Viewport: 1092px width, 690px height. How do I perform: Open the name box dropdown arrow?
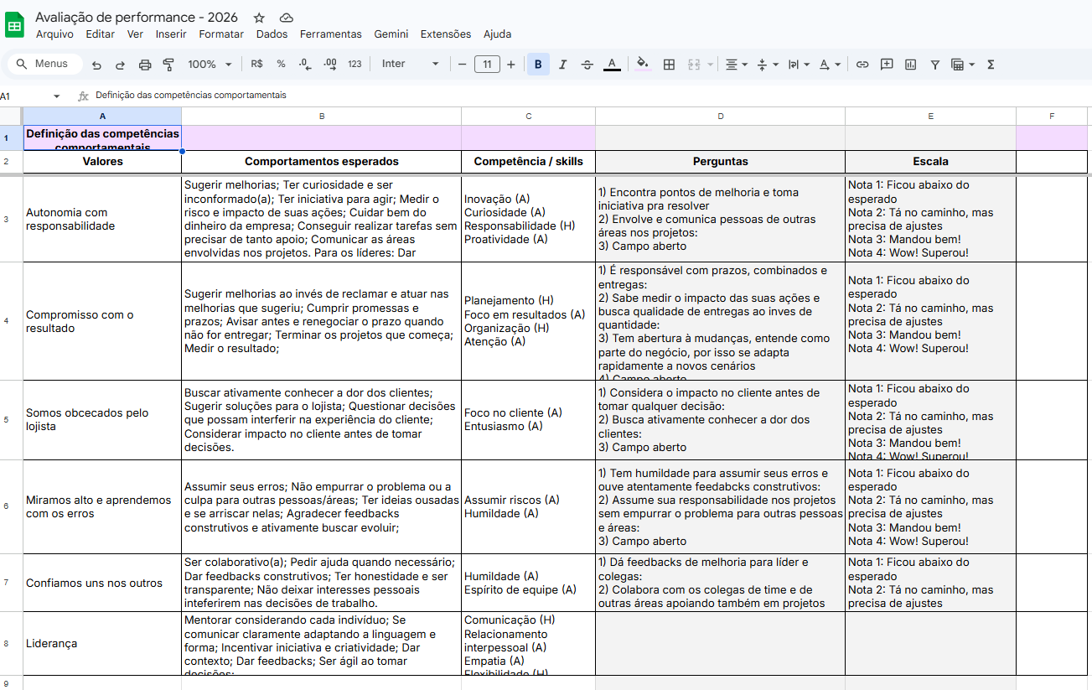tap(57, 96)
